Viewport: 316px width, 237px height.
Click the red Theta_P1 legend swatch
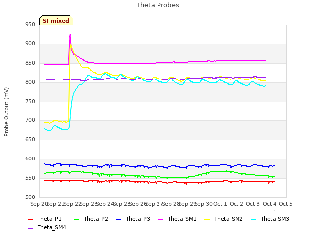[30, 219]
